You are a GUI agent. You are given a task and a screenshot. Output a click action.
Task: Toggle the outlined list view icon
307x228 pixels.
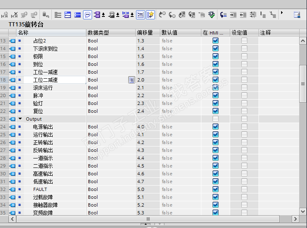141,15
